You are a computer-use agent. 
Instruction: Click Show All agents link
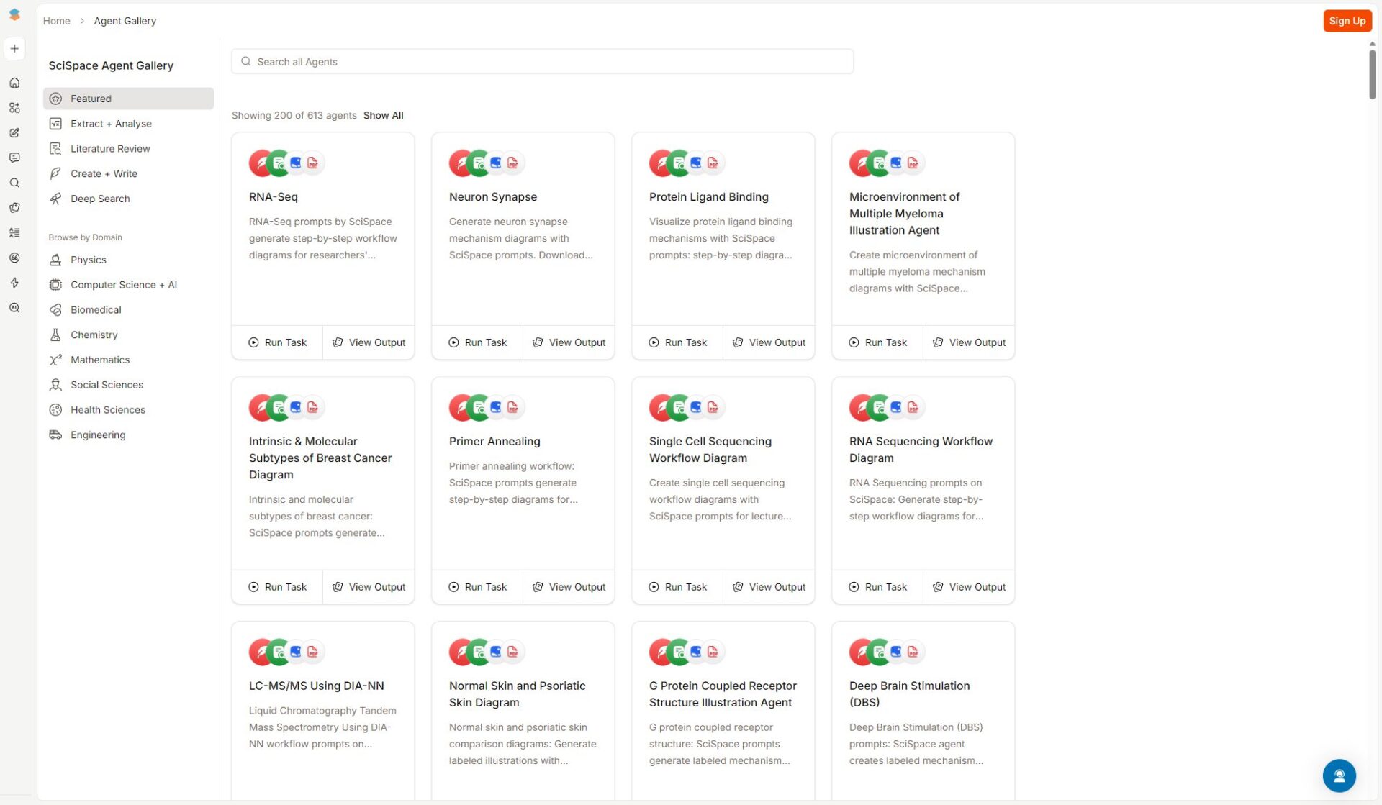coord(383,115)
